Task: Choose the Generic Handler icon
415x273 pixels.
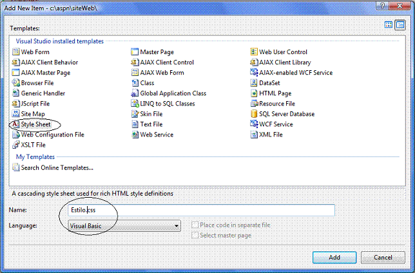Action: [16, 93]
